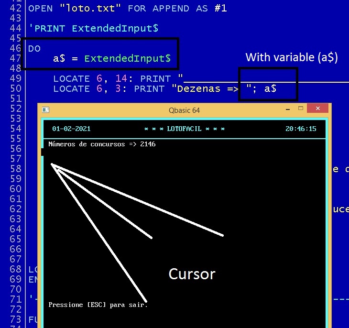The width and height of the screenshot is (349, 328).
Task: Select line number 60 in the gutter
Action: click(16, 189)
